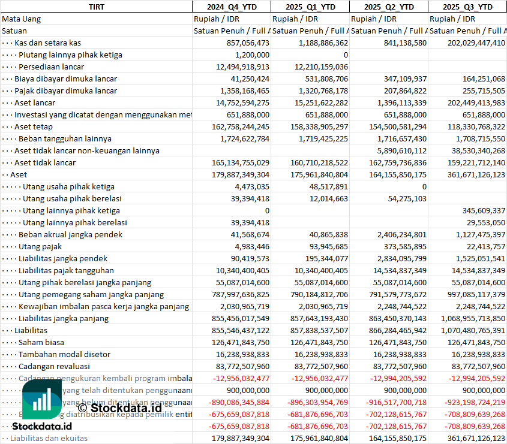
Task: Click the Stockdata.id green chart logo
Action: tap(42, 400)
